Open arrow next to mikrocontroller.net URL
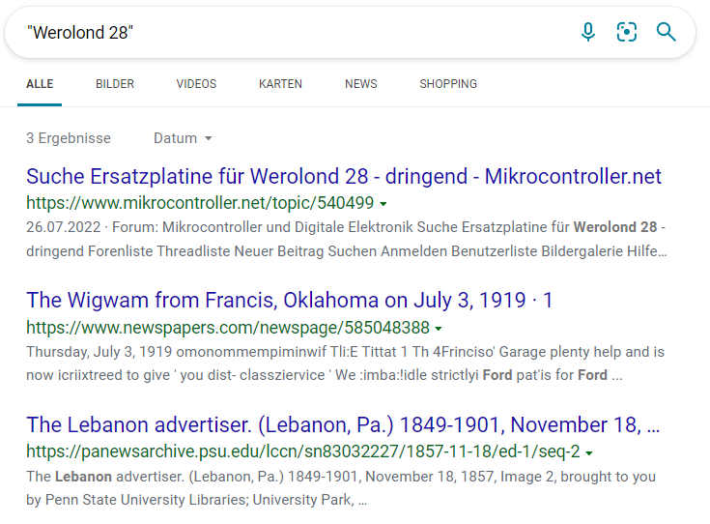710x524 pixels. pos(383,204)
